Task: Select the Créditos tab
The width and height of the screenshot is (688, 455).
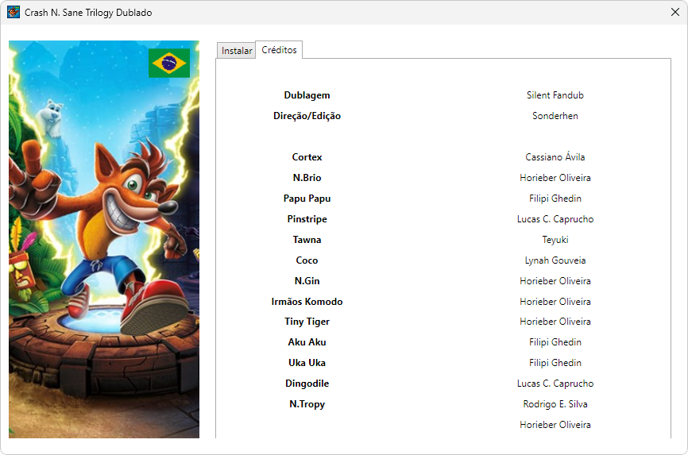Action: [x=279, y=49]
